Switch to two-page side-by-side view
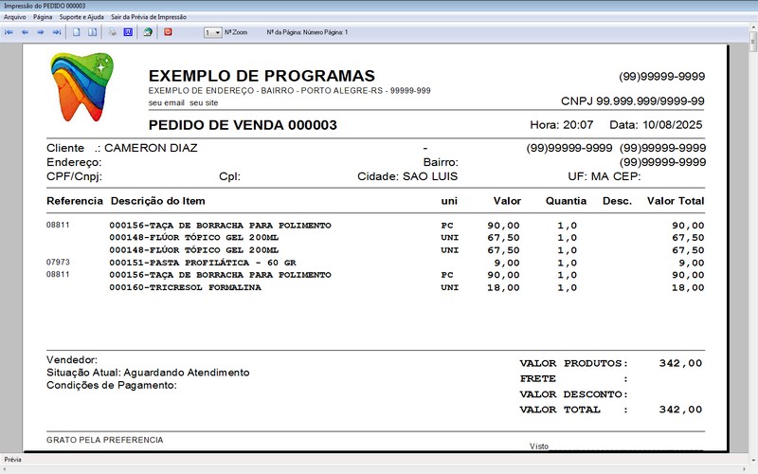This screenshot has height=474, width=758. pyautogui.click(x=92, y=32)
